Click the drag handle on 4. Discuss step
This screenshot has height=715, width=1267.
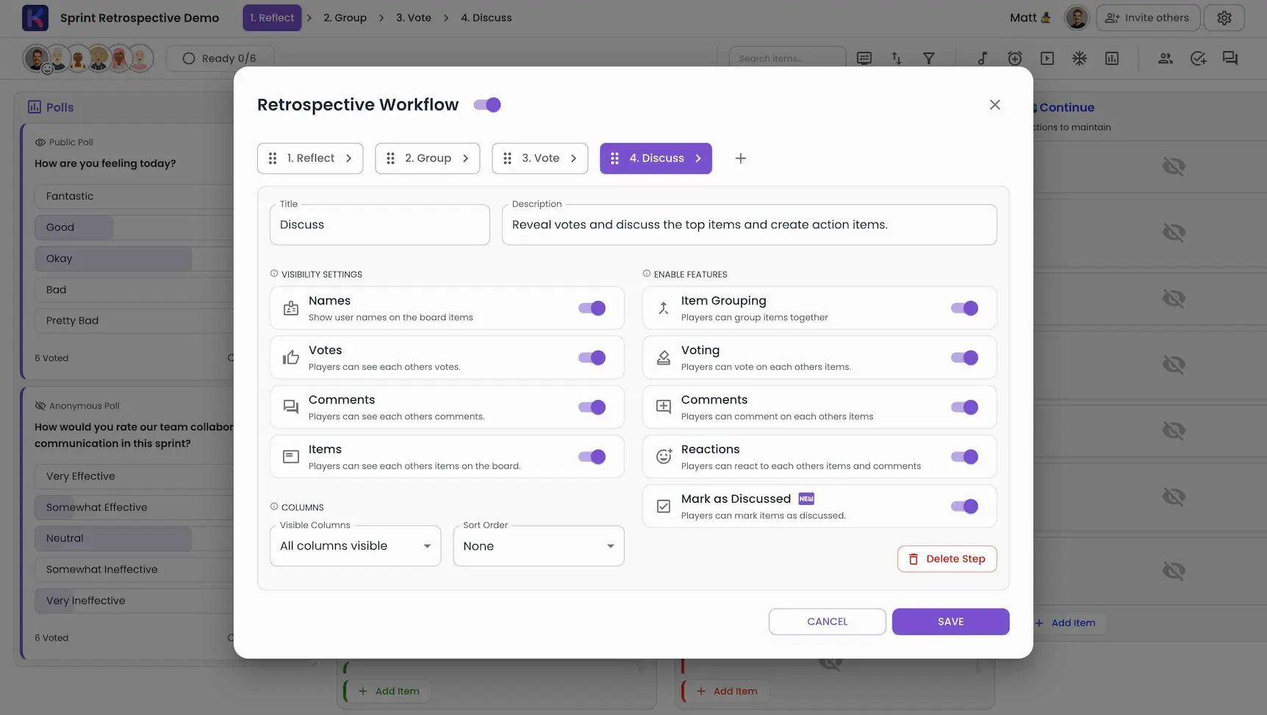click(x=614, y=159)
